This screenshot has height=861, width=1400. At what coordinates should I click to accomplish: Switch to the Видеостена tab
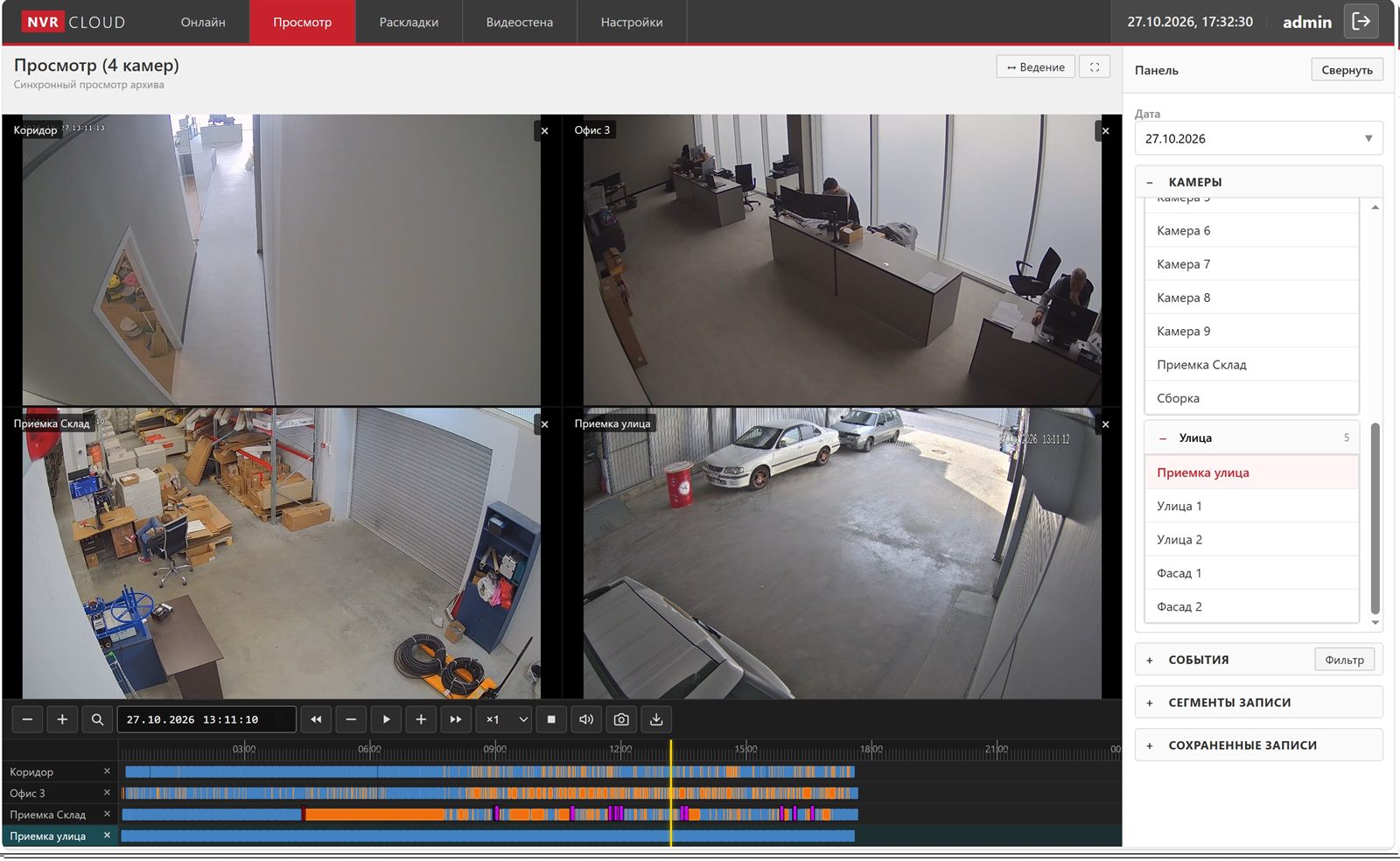(519, 22)
